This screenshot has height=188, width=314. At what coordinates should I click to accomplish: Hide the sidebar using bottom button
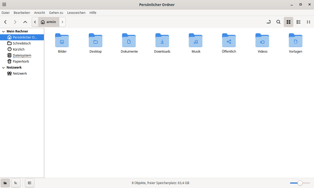pyautogui.click(x=30, y=183)
